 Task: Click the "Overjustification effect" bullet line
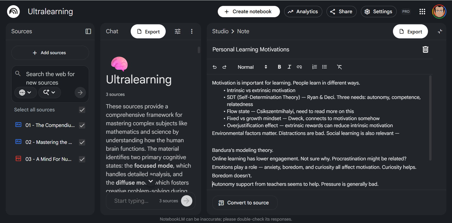point(310,125)
